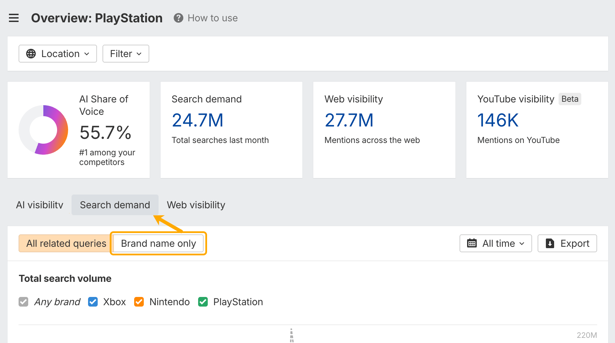Click the Export download icon
The image size is (615, 343).
pyautogui.click(x=550, y=243)
